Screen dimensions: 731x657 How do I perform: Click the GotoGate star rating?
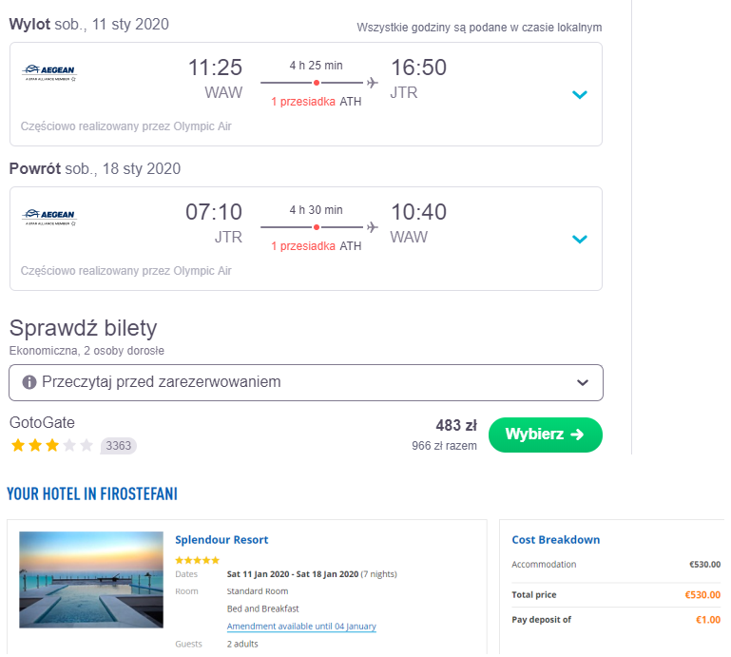(51, 446)
